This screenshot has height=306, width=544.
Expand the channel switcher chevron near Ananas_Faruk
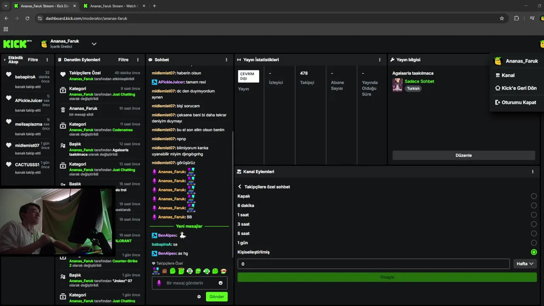(x=94, y=44)
